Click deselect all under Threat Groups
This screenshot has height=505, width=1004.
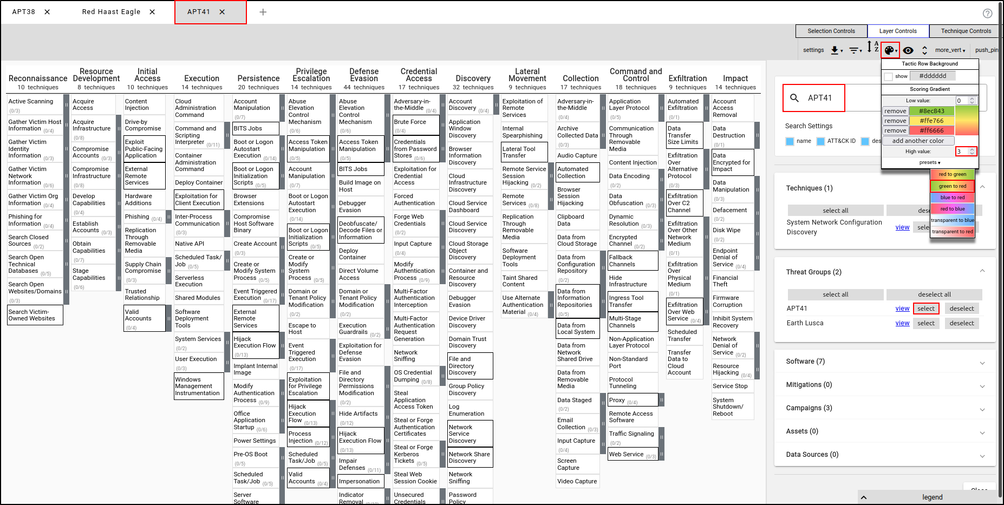tap(934, 294)
